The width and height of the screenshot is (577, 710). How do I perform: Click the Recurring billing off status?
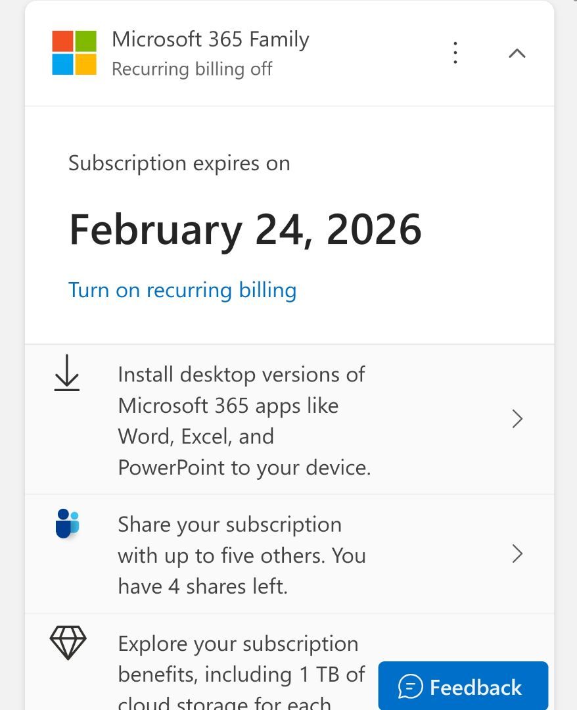tap(192, 69)
